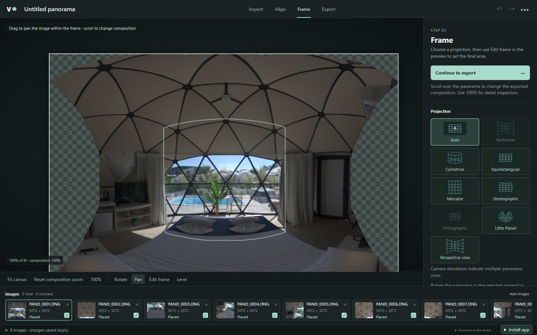Select the Auto projection

tap(455, 132)
